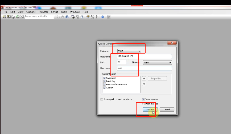Select PublicKey text in authentication list
231x134 pixels.
tap(111, 81)
